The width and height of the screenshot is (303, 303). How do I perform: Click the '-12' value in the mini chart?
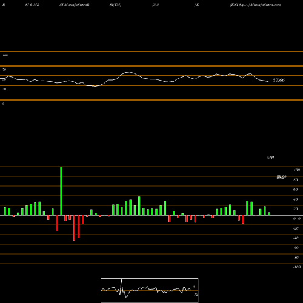point(195,295)
